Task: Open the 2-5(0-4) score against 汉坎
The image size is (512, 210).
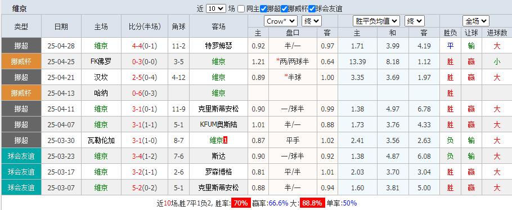Action: [145, 77]
